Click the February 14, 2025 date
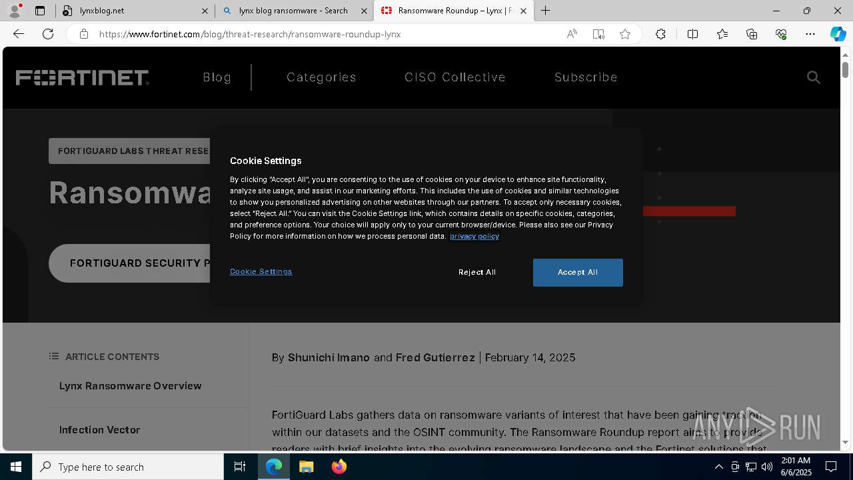This screenshot has height=480, width=853. pos(530,358)
